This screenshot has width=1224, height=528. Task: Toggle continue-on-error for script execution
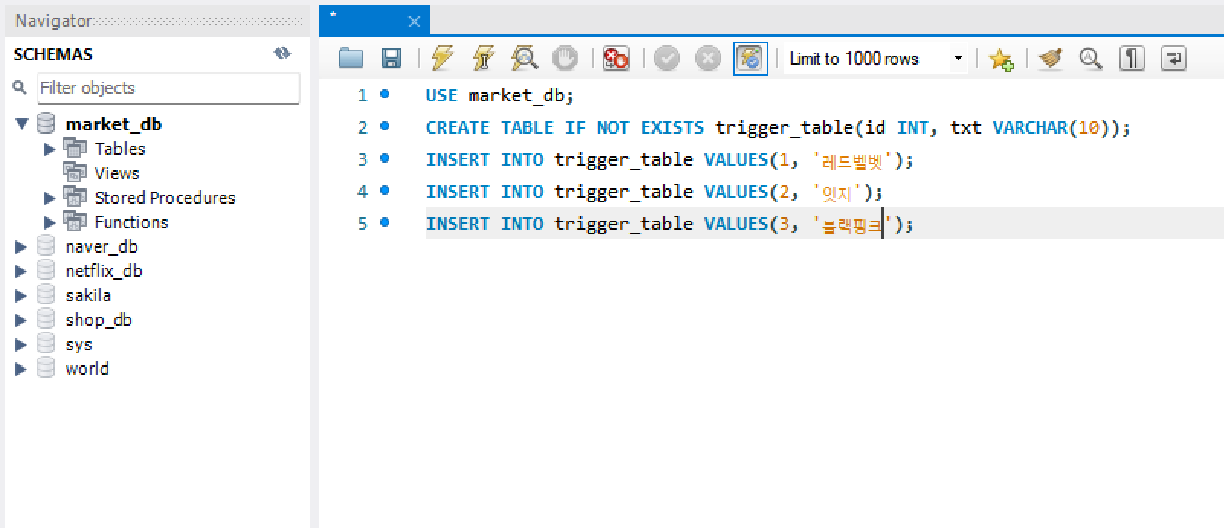616,58
